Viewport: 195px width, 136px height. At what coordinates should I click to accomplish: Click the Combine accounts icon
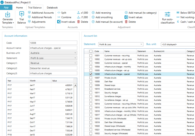pos(59,17)
